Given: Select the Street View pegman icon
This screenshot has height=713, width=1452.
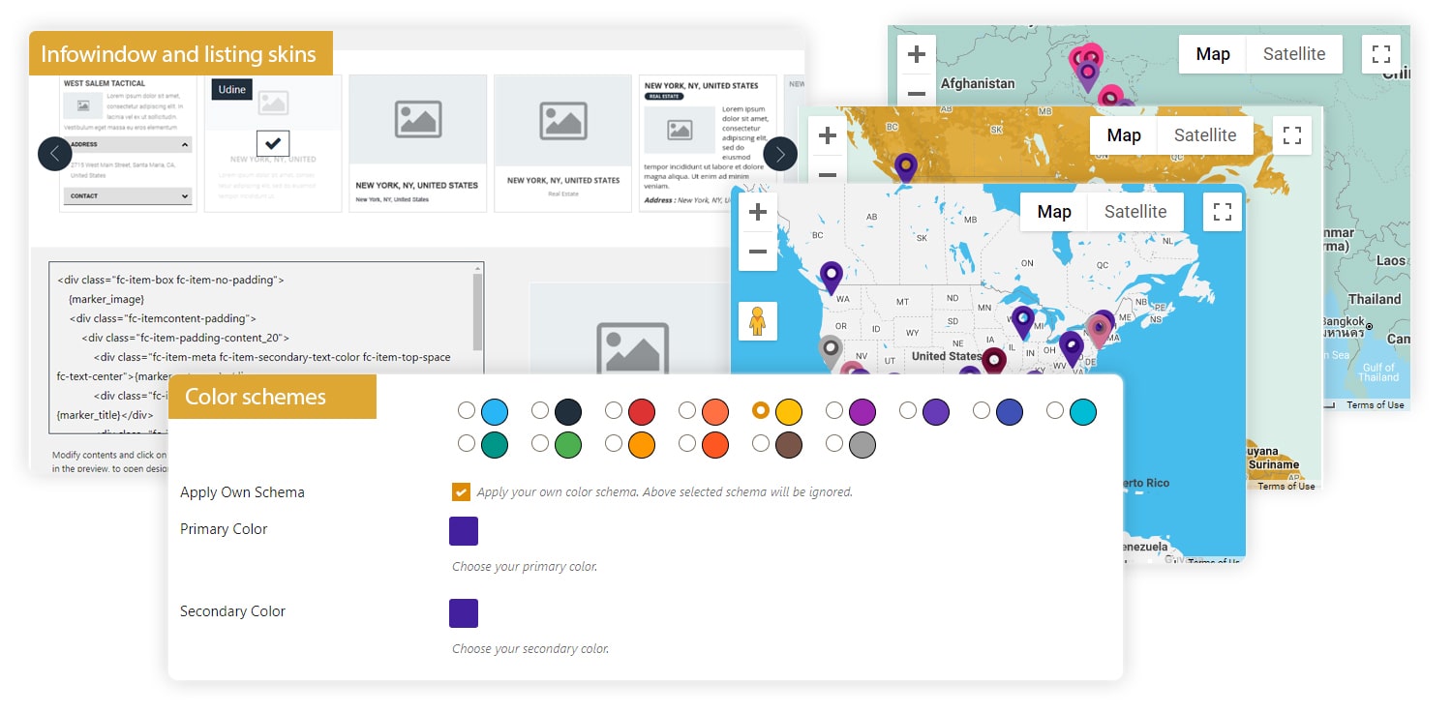Looking at the screenshot, I should [x=758, y=321].
